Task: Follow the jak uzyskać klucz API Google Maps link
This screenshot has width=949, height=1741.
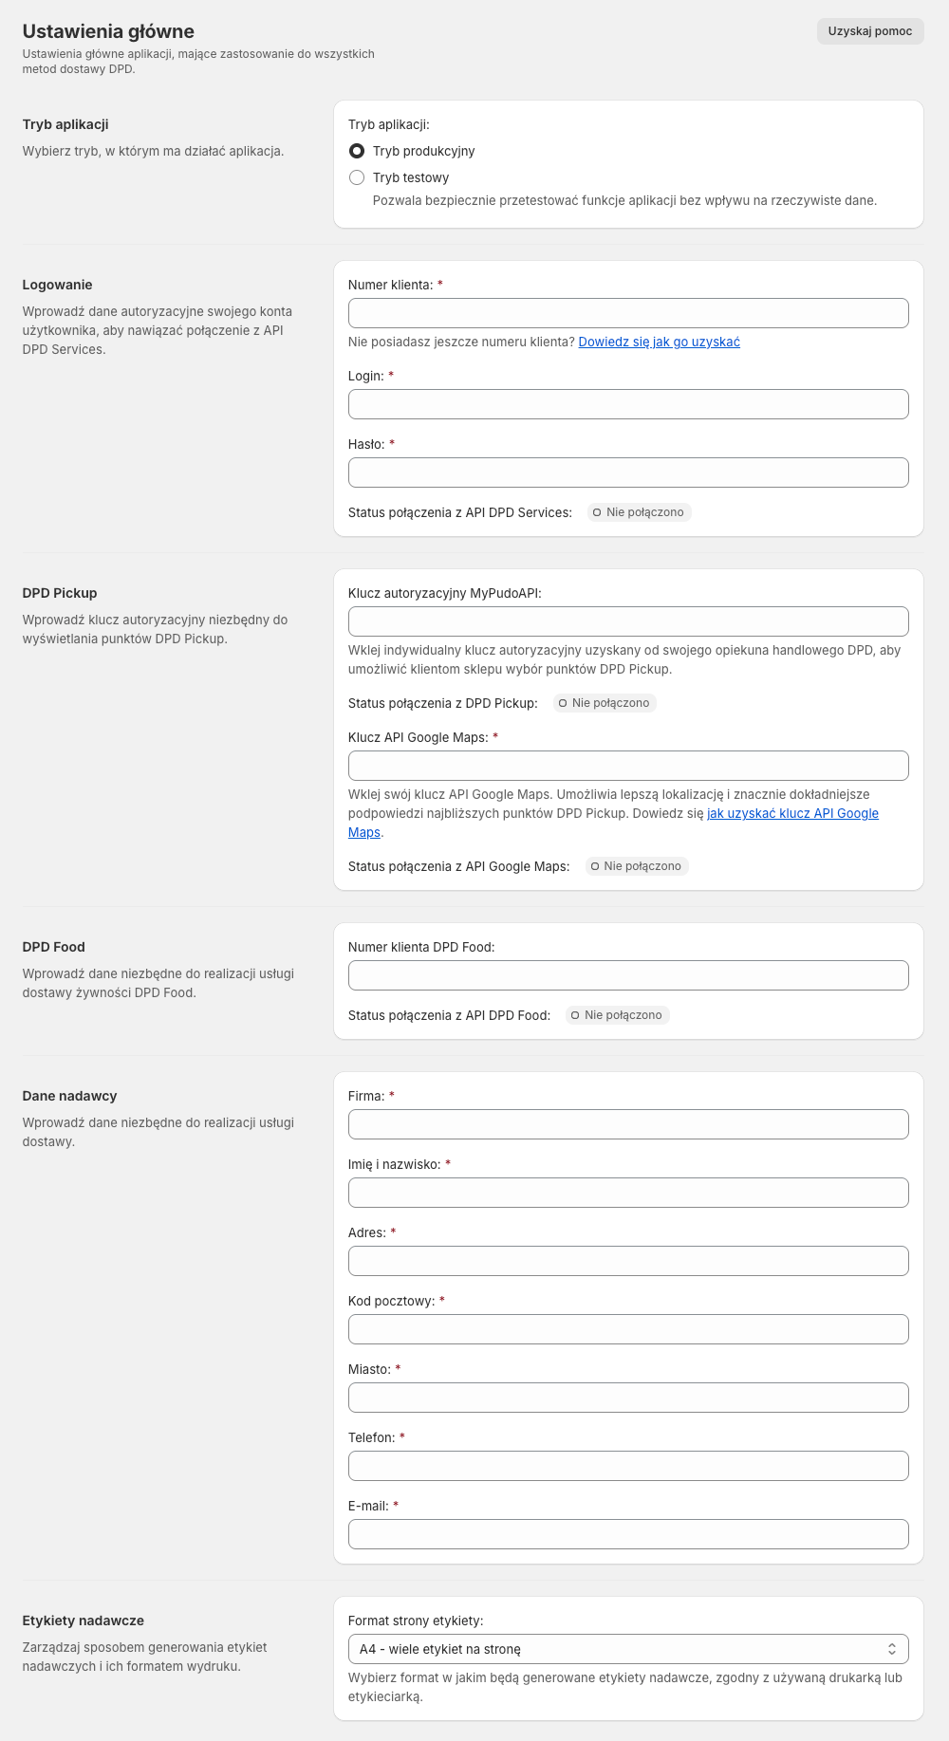Action: point(792,813)
